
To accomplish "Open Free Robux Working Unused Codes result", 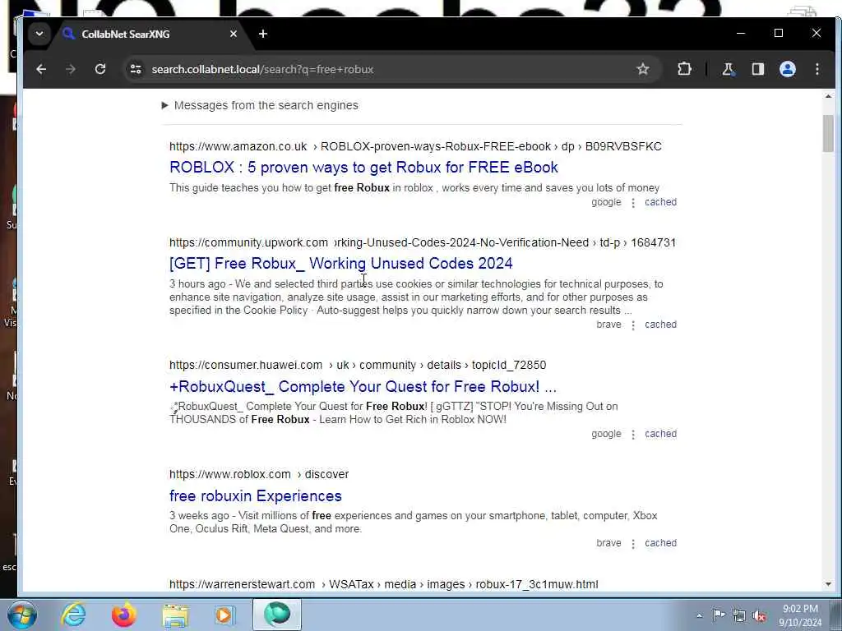I will pyautogui.click(x=341, y=264).
